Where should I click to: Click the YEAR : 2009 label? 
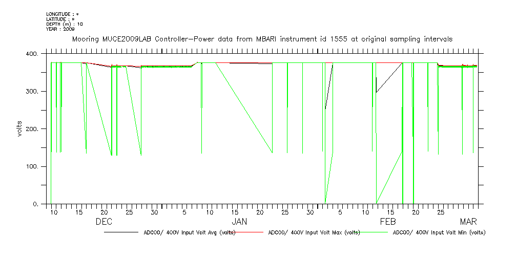point(60,29)
